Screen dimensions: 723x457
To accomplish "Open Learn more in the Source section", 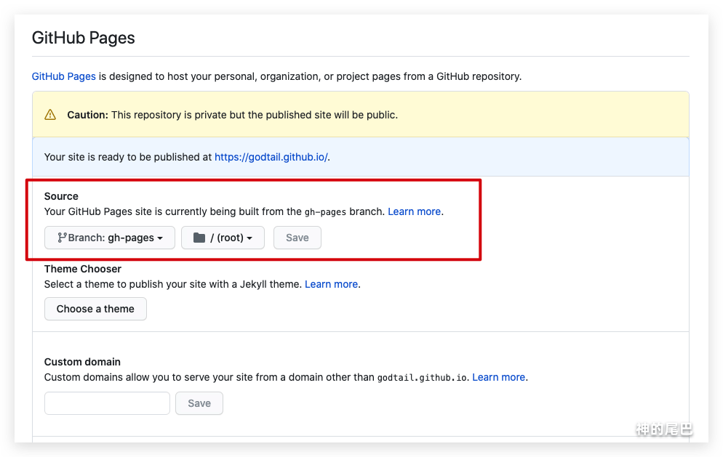I will pyautogui.click(x=414, y=211).
